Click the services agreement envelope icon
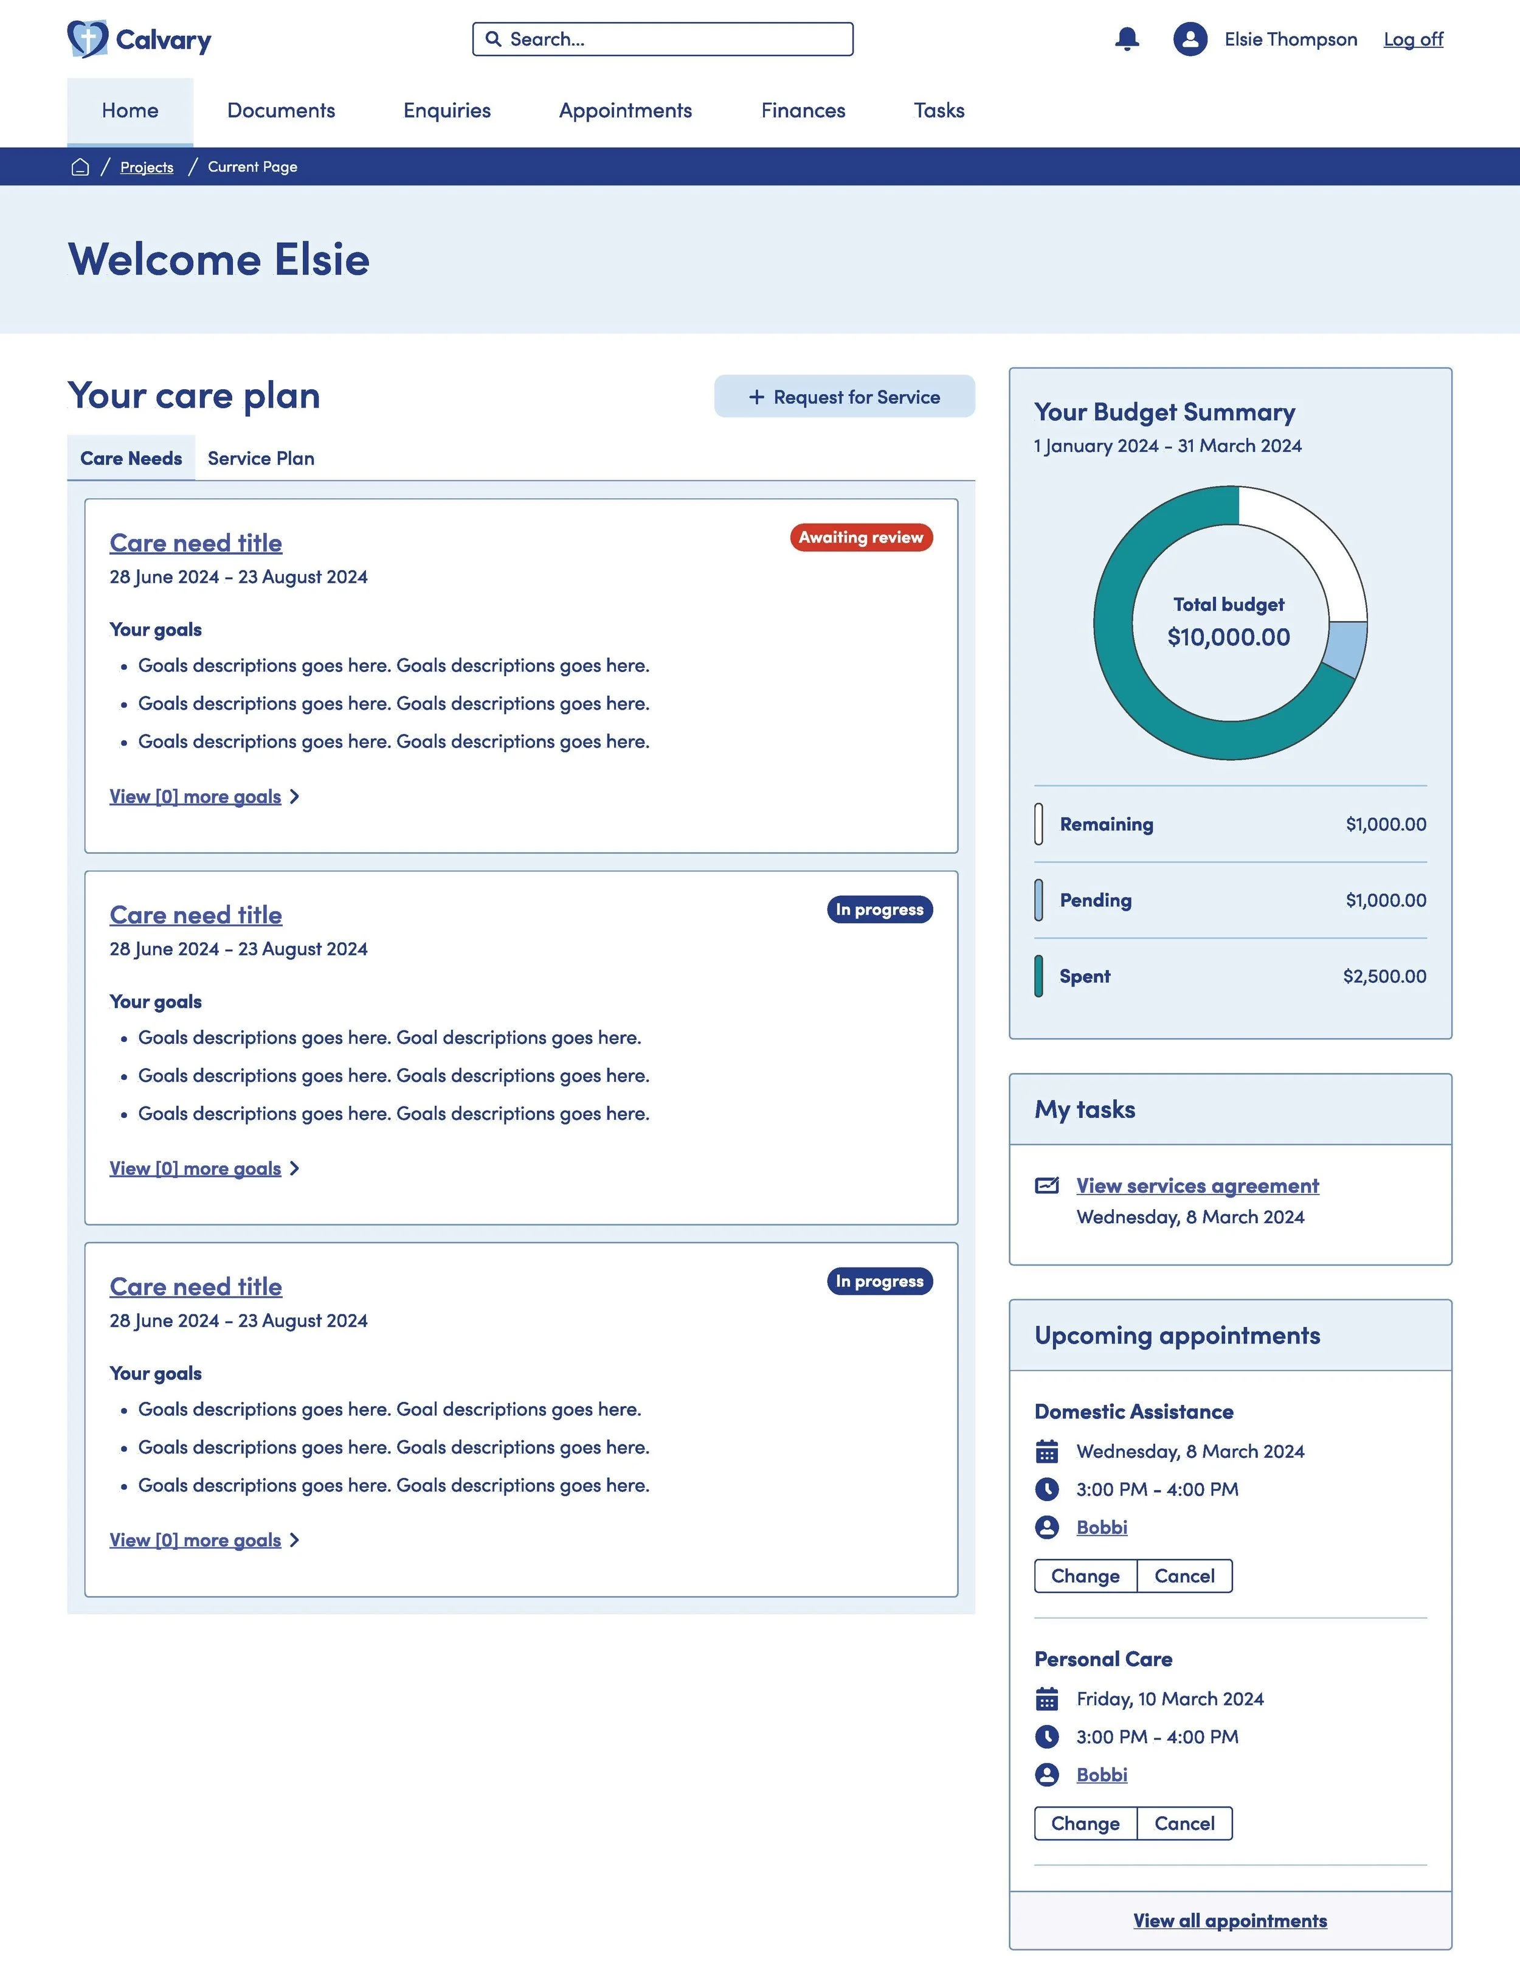The width and height of the screenshot is (1520, 1970). pyautogui.click(x=1047, y=1185)
